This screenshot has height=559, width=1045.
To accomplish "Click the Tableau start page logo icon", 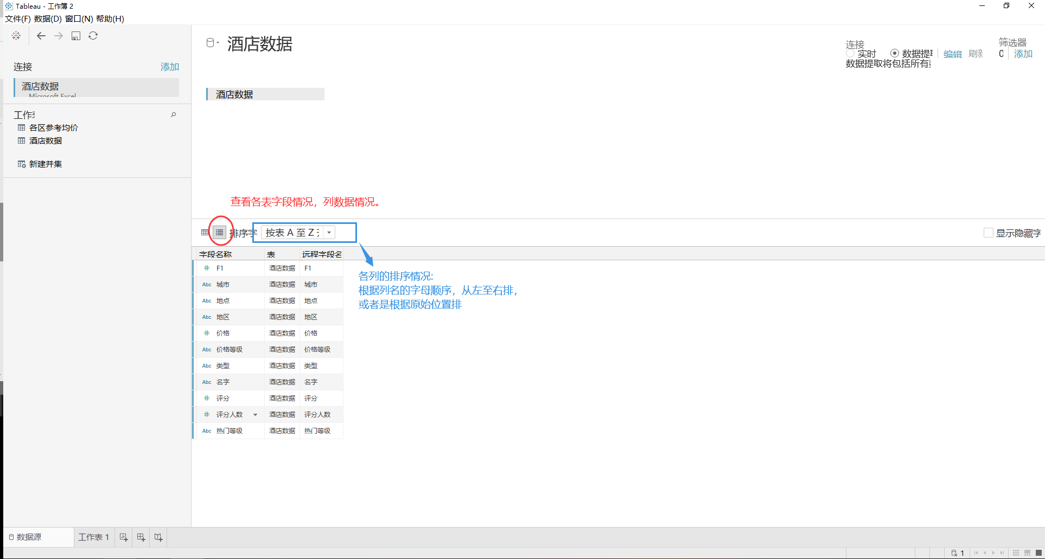I will pos(16,36).
